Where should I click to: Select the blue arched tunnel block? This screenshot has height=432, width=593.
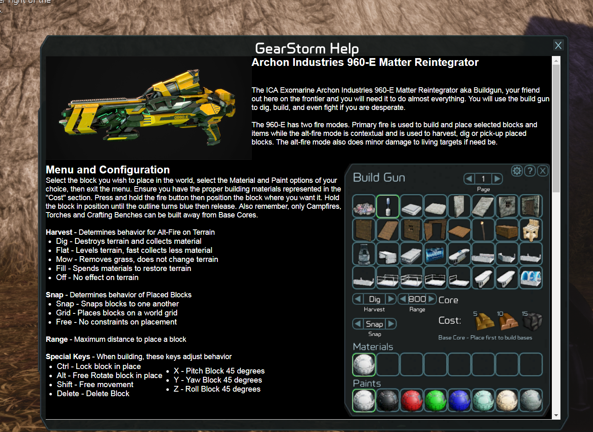coord(531,278)
